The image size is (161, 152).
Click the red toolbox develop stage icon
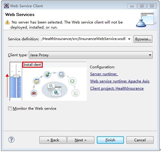click(34, 93)
